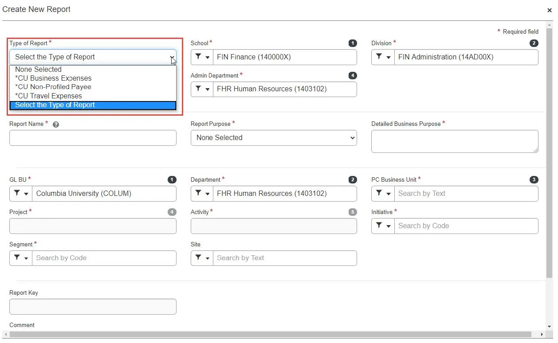Focus the Project input field

93,226
